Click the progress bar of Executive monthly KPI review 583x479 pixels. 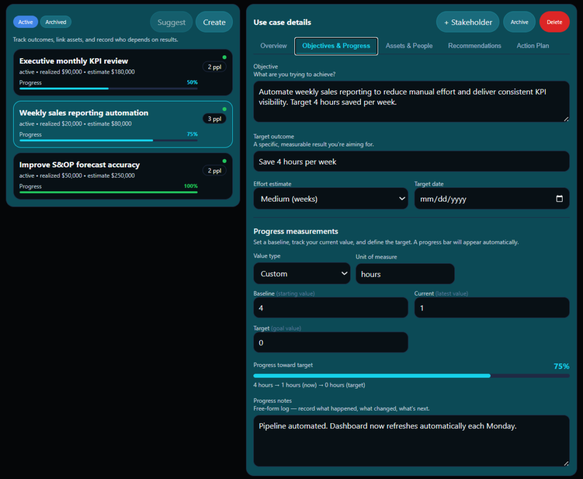click(108, 88)
